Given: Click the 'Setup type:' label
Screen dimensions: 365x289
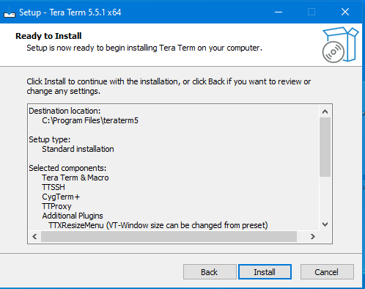Looking at the screenshot, I should coord(50,139).
